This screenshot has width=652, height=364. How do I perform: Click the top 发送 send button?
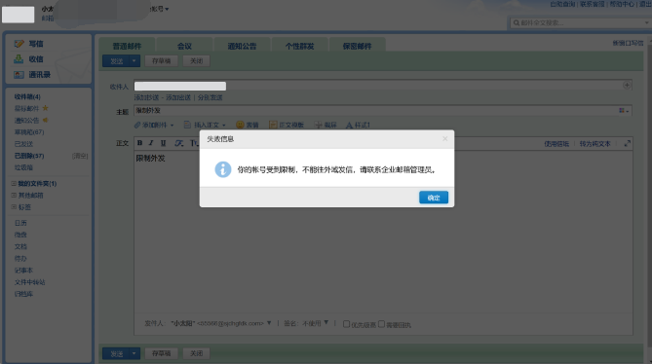point(116,61)
